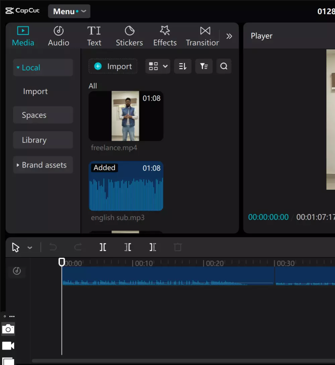Image resolution: width=335 pixels, height=365 pixels.
Task: Open the CapCut Menu dropdown
Action: (69, 11)
